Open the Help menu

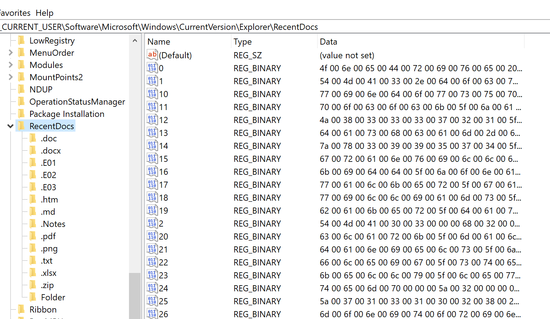tap(45, 13)
